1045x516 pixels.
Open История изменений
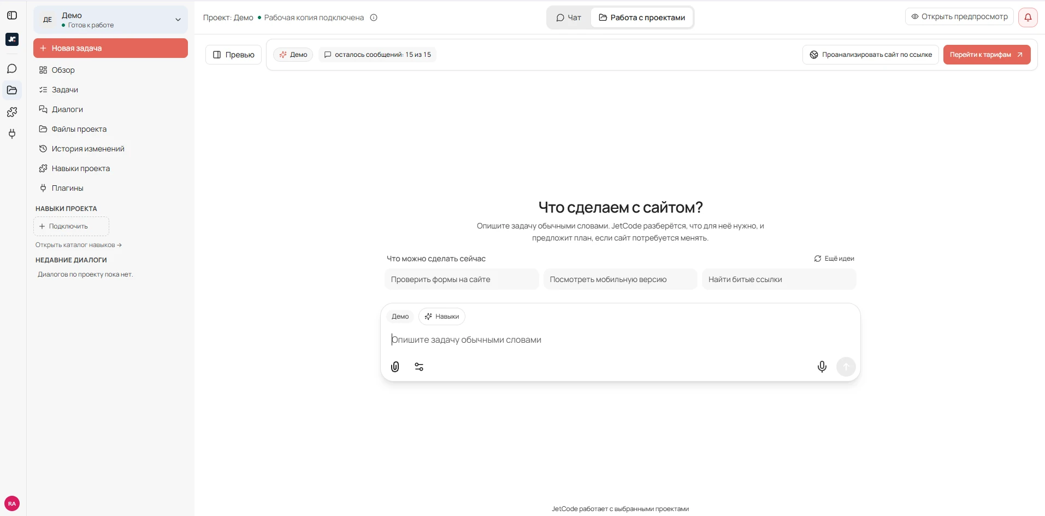pos(110,149)
